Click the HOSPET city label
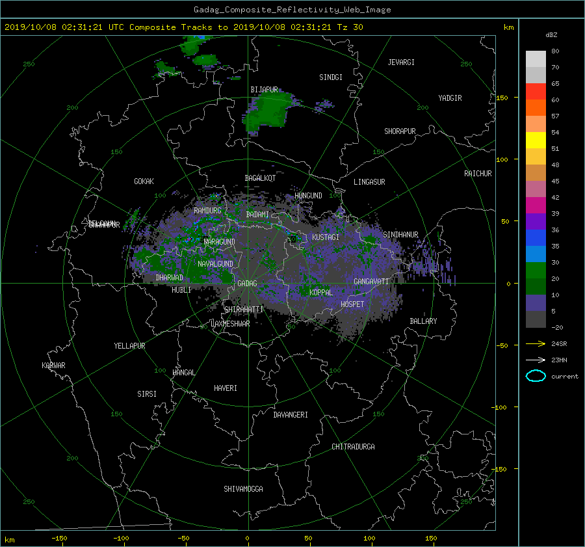Image resolution: width=585 pixels, height=547 pixels. click(352, 304)
